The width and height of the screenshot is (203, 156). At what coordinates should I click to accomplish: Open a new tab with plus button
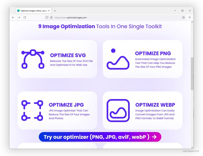[55, 11]
